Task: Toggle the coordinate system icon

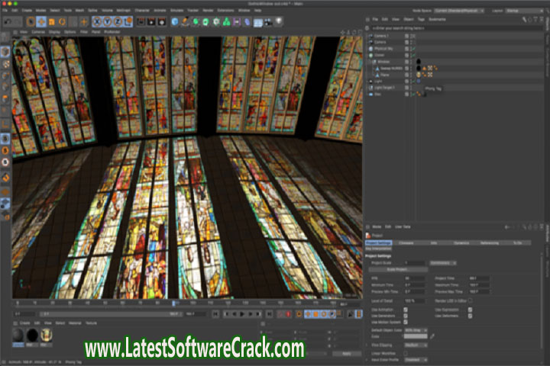Action: [128, 21]
